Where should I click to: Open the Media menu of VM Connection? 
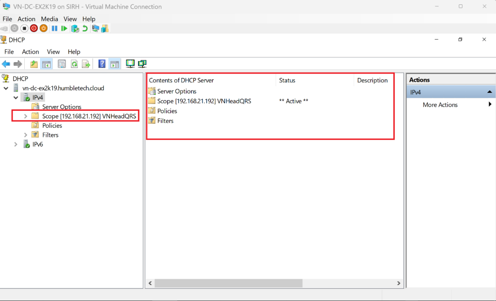(49, 19)
